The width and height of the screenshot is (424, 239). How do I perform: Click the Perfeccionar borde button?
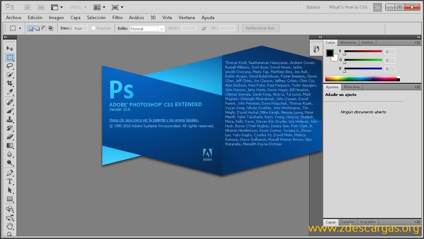260,28
